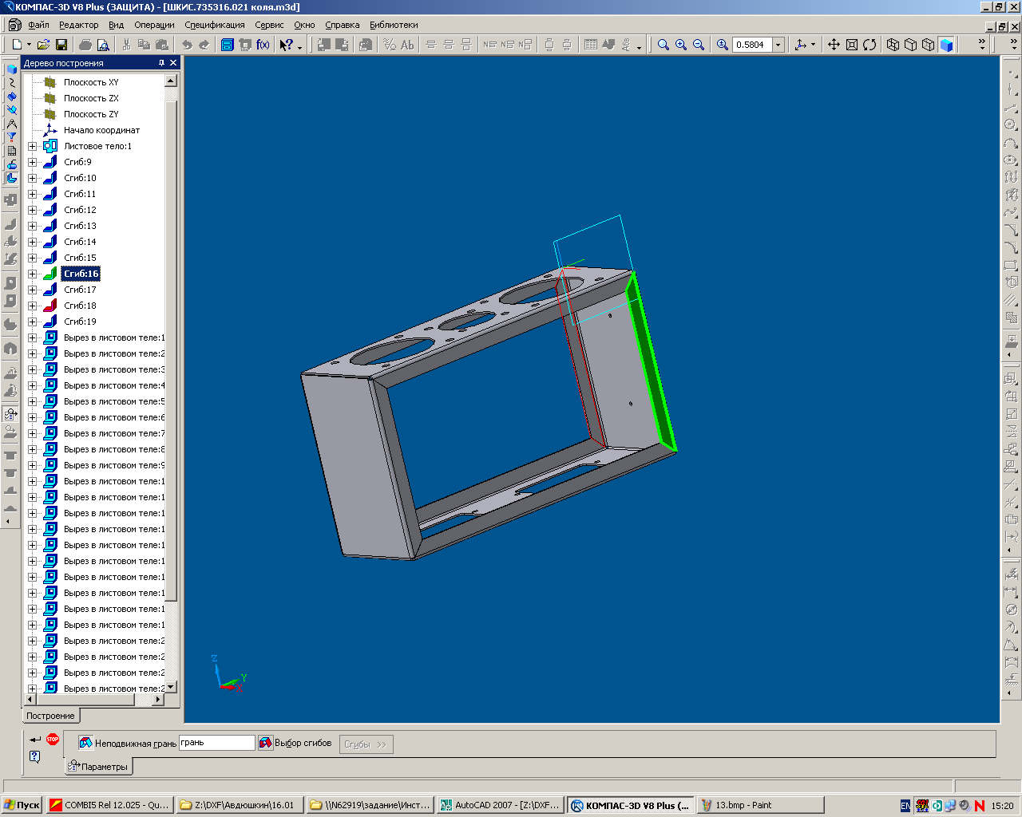Open a file using the folder icon
Image resolution: width=1022 pixels, height=817 pixels.
[43, 45]
